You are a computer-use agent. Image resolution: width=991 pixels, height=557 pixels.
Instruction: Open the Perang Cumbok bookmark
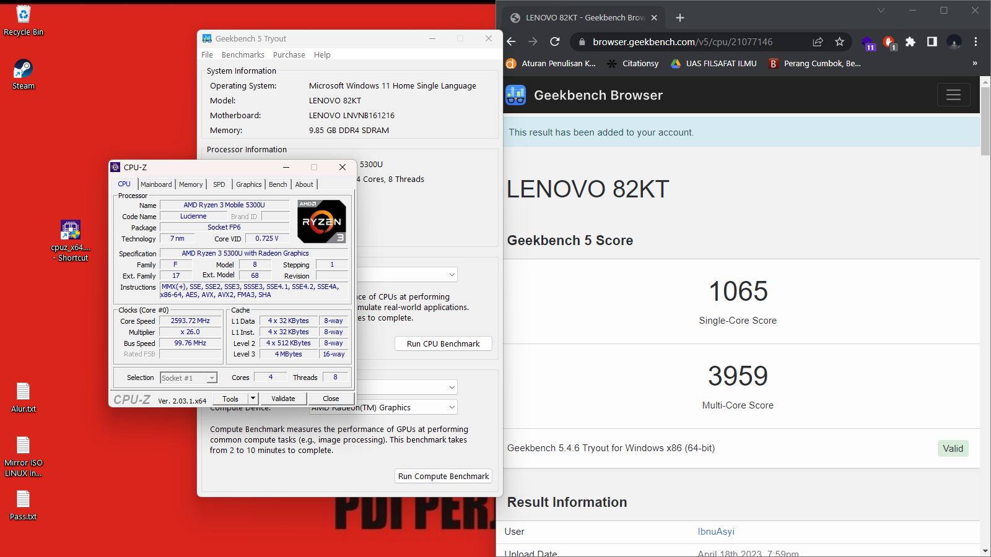[x=814, y=63]
